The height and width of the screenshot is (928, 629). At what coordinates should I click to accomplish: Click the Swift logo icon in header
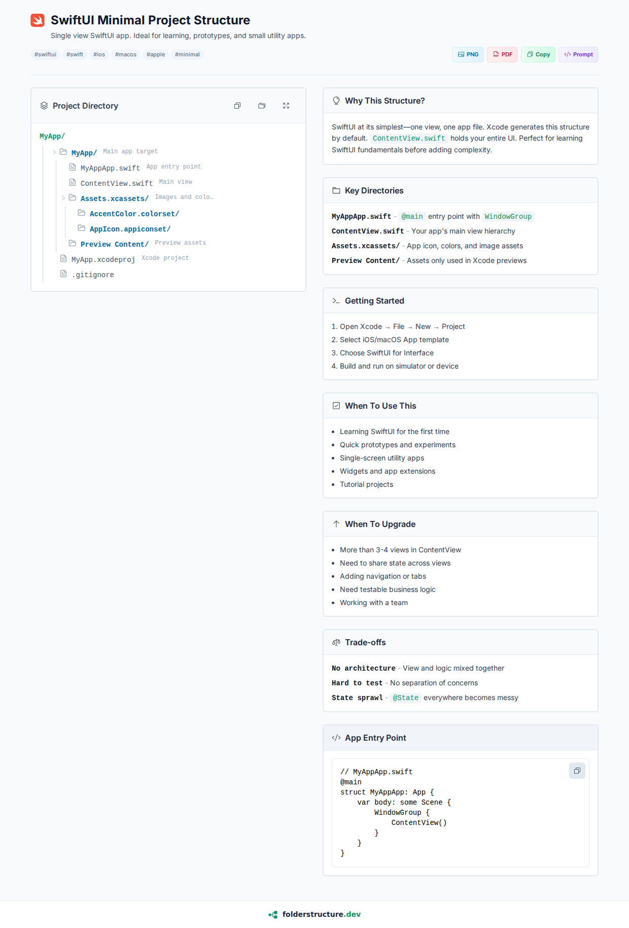coord(38,20)
